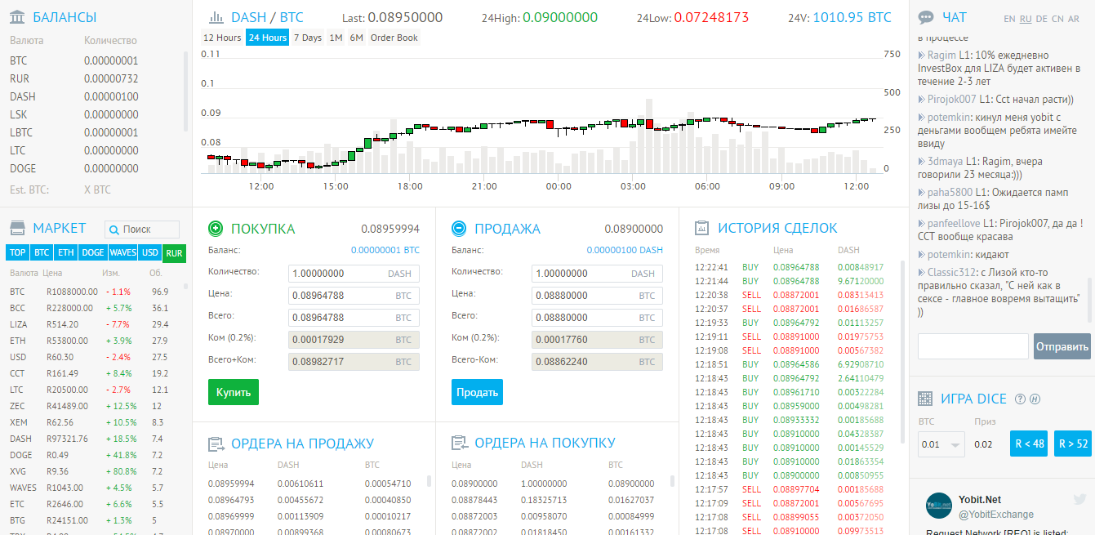Click the Twitter bird icon
Viewport: 1095px width, 535px height.
(x=1079, y=499)
